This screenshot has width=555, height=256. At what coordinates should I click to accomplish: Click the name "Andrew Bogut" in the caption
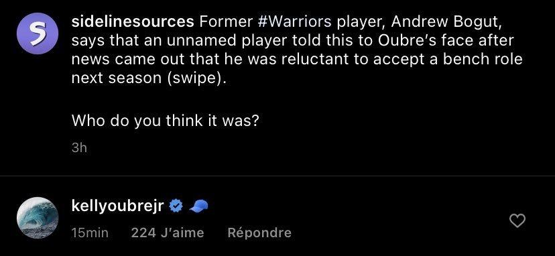coord(446,23)
